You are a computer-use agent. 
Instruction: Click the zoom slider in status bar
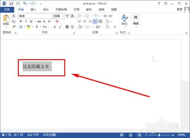pos(159,135)
